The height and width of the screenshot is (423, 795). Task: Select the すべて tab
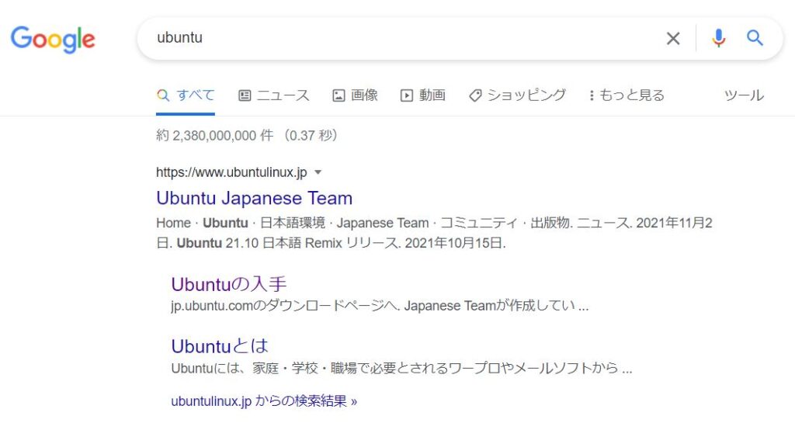point(186,95)
